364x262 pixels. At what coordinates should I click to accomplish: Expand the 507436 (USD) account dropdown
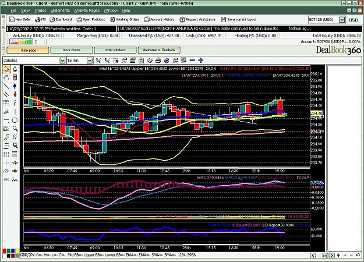tap(342, 20)
